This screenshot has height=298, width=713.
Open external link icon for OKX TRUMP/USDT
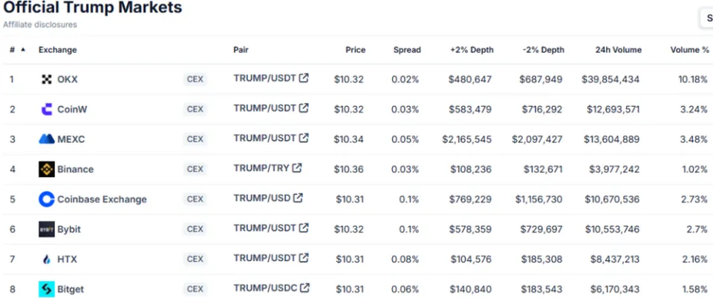click(x=304, y=78)
